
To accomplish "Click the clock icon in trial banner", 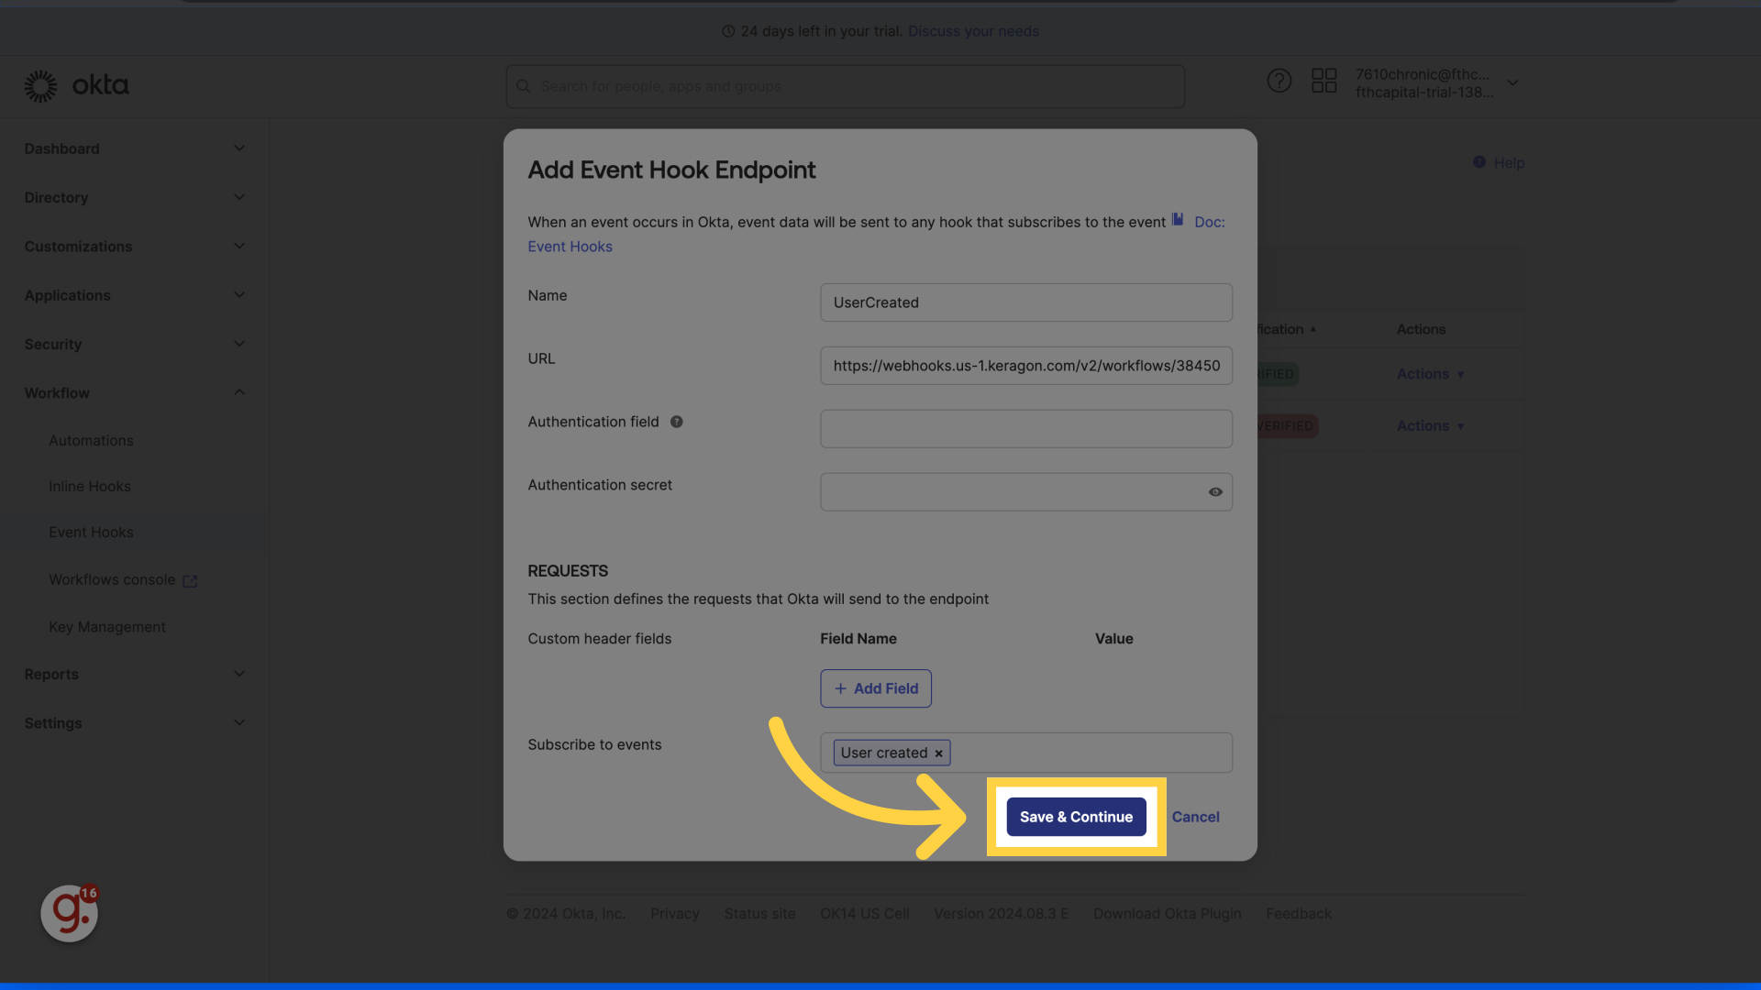I will 728,31.
